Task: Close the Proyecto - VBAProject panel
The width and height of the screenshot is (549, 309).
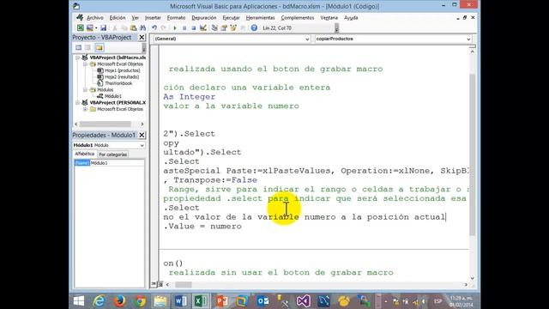Action: tap(142, 37)
